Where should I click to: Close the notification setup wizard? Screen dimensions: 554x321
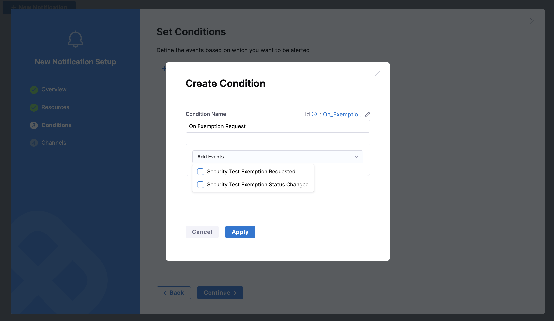point(533,21)
